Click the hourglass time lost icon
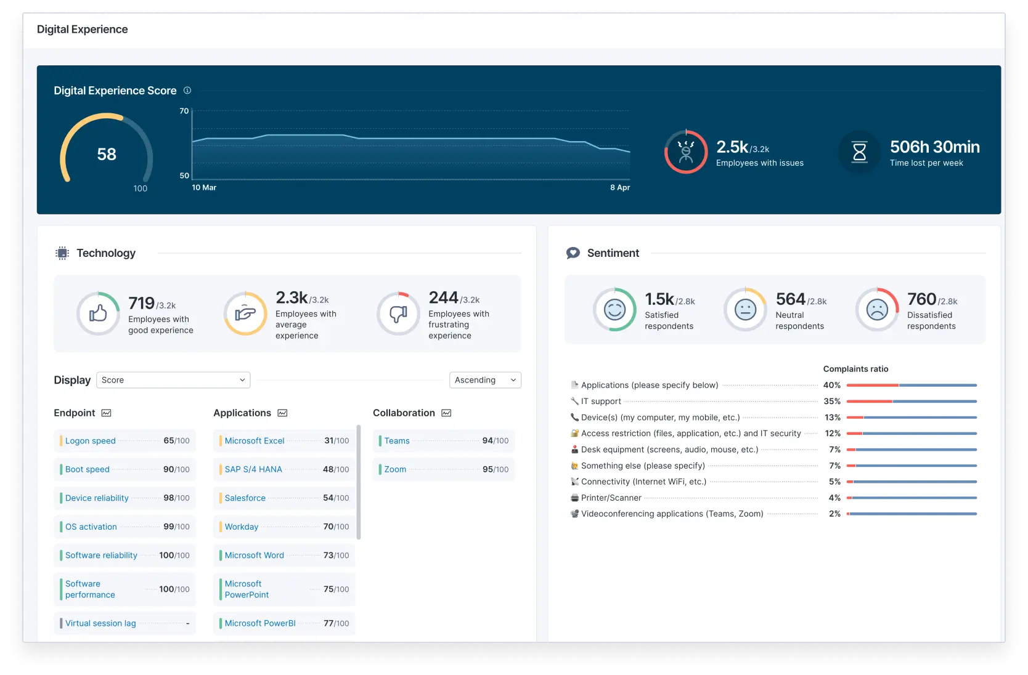 859,152
